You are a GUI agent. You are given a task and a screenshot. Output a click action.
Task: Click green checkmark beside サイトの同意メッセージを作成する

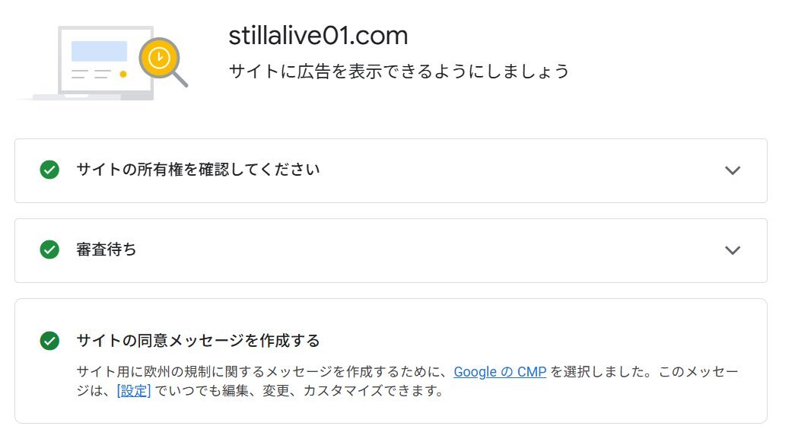[x=49, y=341]
